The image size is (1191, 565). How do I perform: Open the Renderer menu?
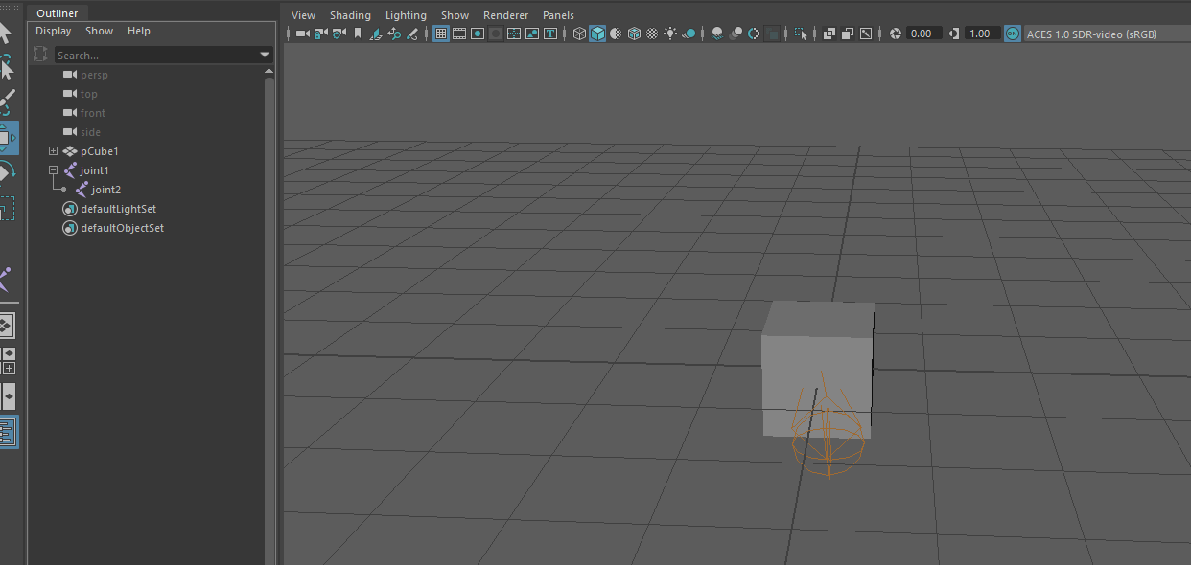[x=505, y=14]
